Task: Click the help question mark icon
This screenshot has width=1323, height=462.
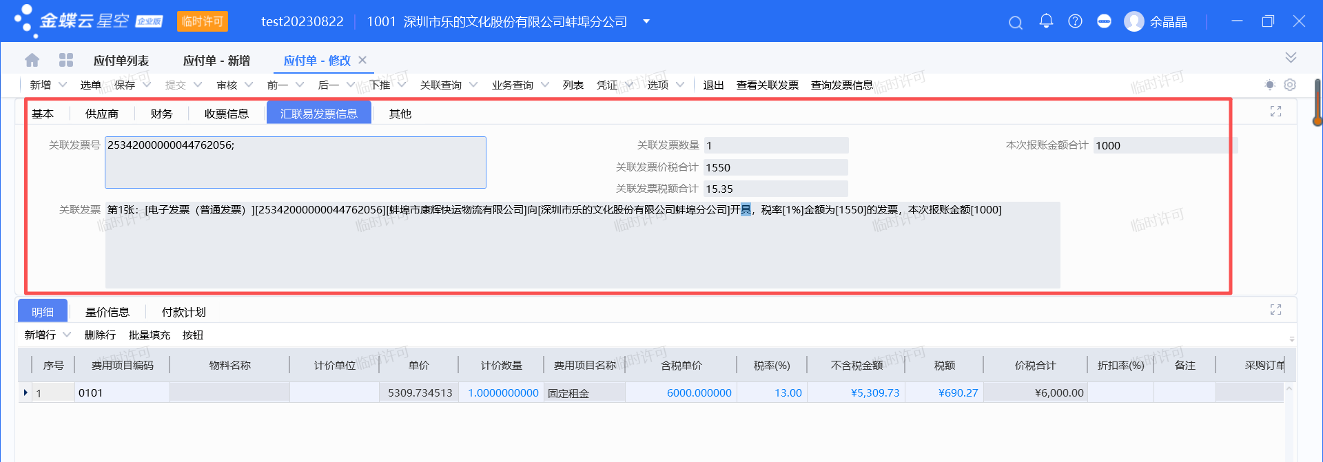Action: [1075, 21]
